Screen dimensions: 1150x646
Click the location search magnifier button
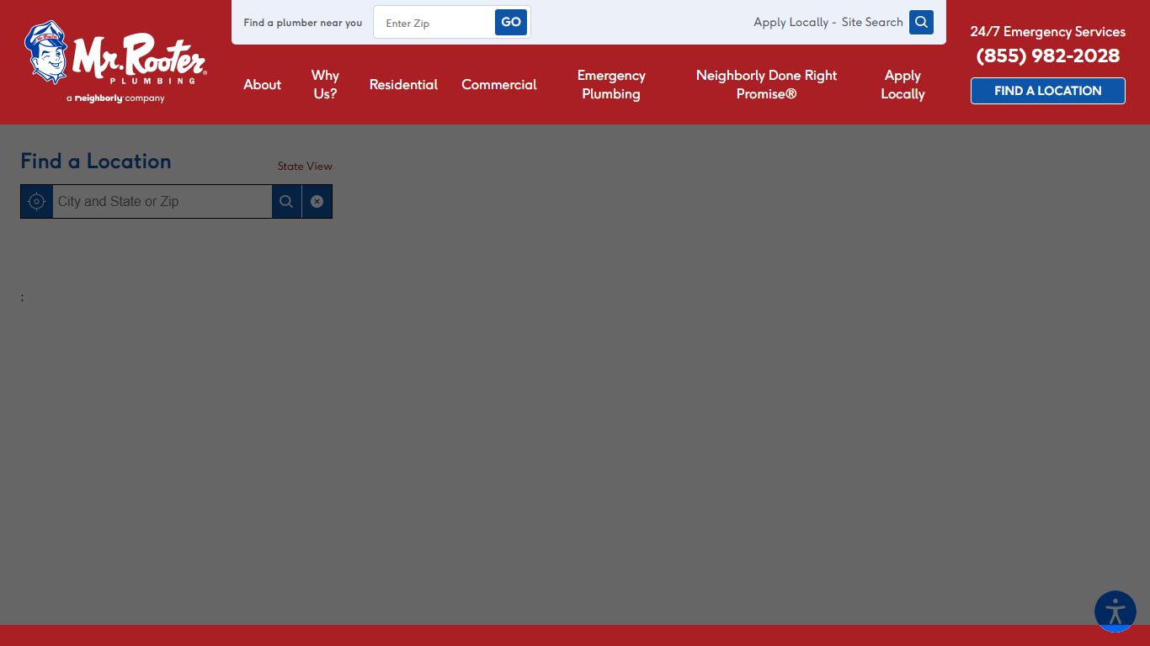286,202
